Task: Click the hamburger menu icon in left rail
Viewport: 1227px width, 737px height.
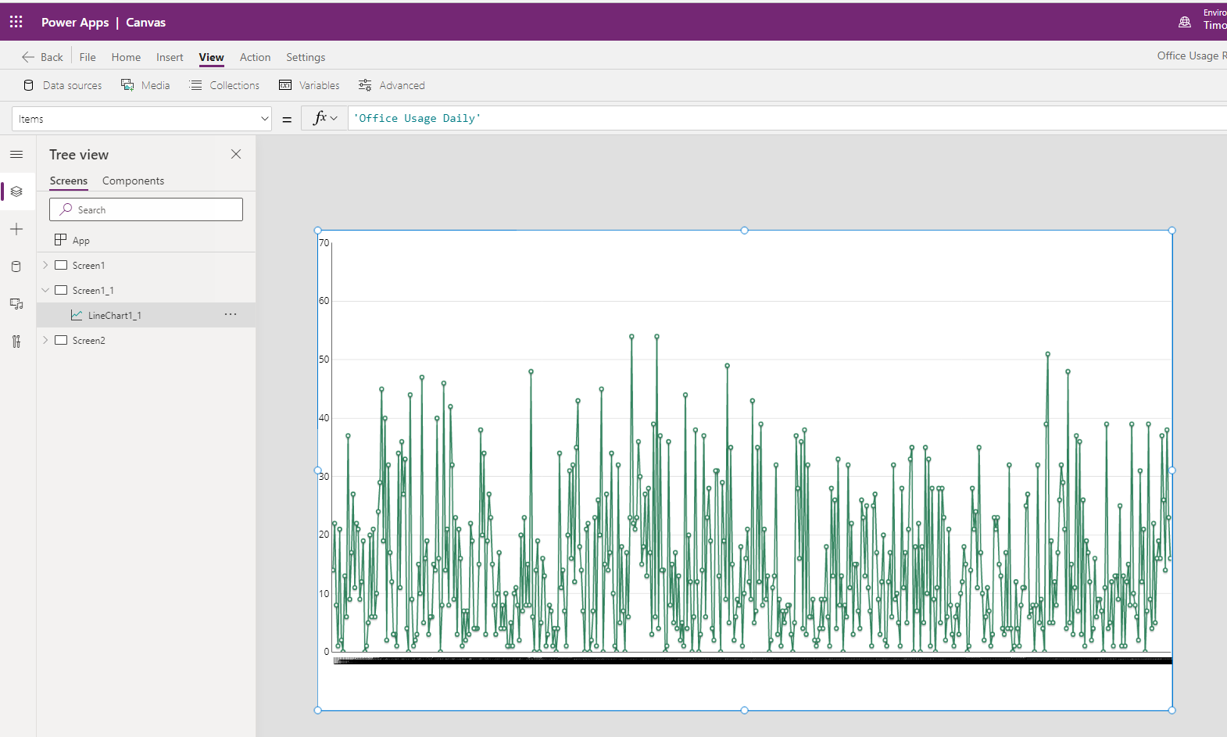Action: (16, 155)
